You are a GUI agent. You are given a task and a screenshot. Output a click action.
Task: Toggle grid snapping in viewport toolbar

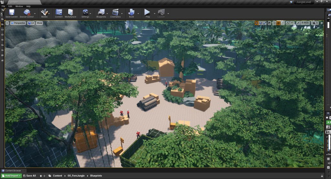click(279, 23)
